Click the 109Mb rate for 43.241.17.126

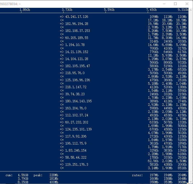pyautogui.click(x=154, y=17)
